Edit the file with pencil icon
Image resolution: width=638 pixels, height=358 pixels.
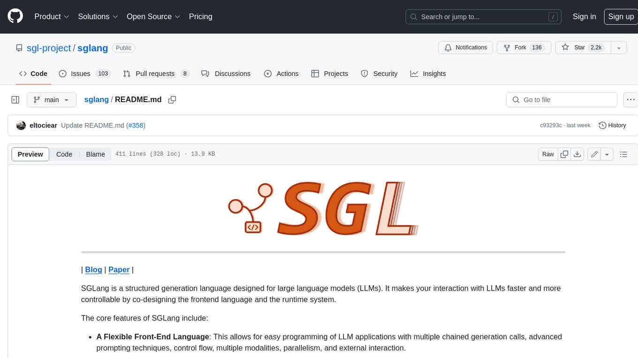594,154
